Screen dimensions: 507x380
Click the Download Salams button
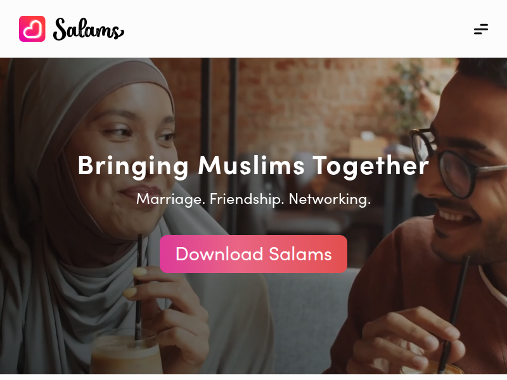click(253, 254)
